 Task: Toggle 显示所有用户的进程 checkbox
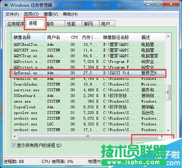14,145
